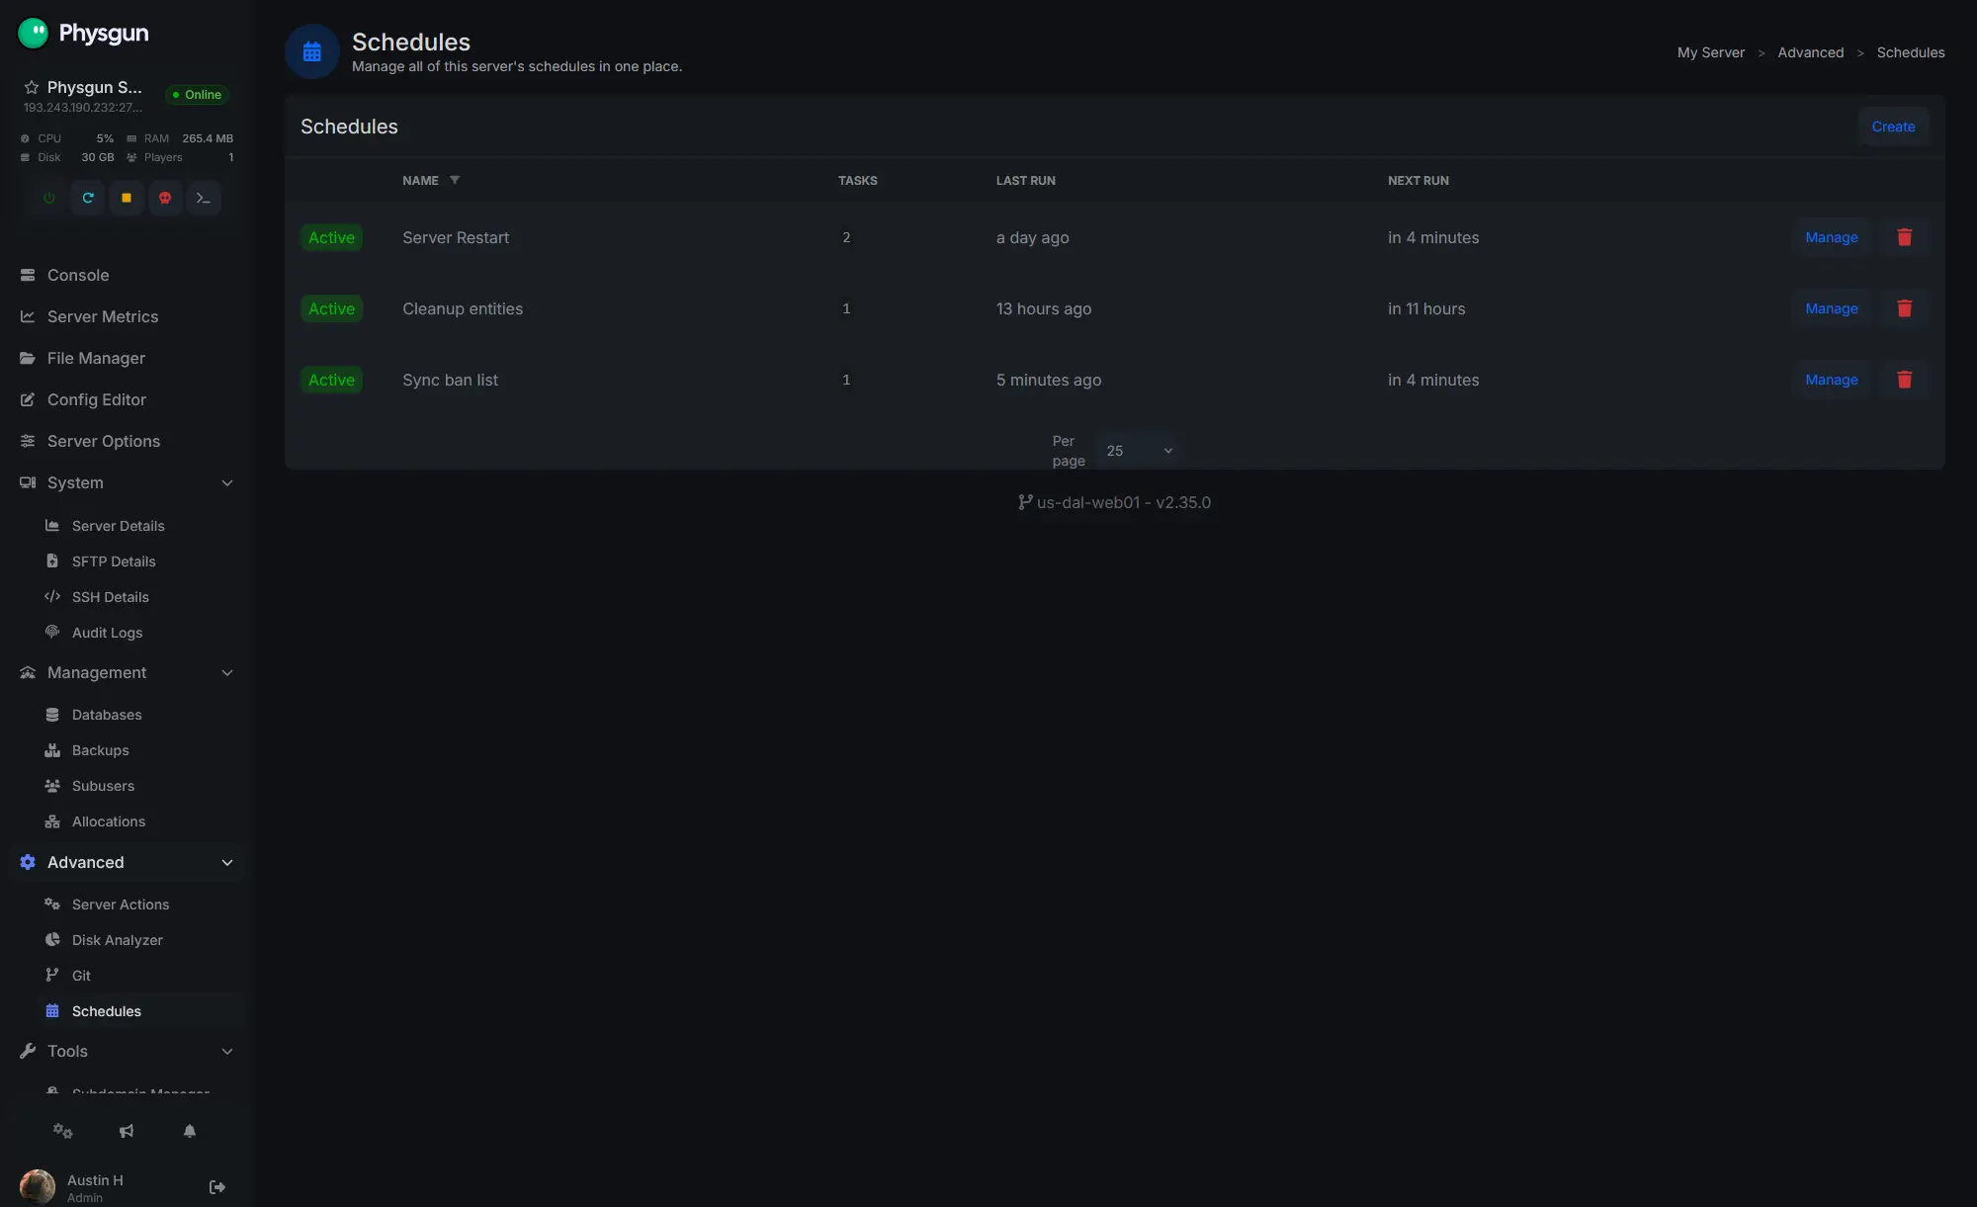Click the server IP address text

pyautogui.click(x=83, y=108)
